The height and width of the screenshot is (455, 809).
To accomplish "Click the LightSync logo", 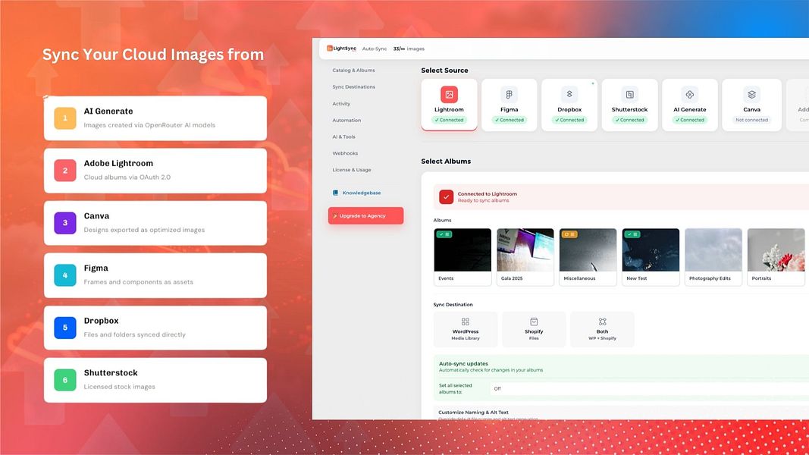I will [x=341, y=49].
